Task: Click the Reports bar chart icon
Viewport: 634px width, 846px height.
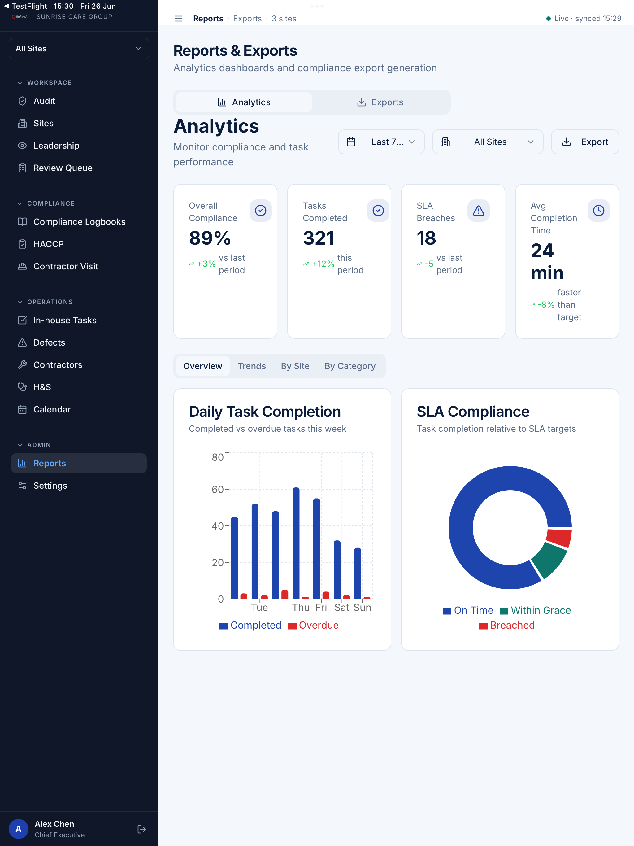Action: coord(22,463)
